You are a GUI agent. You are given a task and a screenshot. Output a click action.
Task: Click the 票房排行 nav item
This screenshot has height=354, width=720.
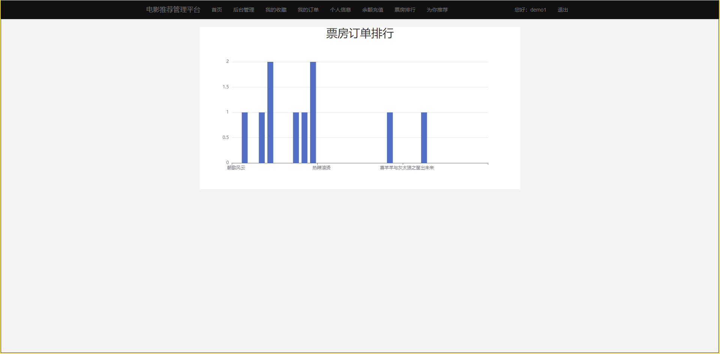pos(405,10)
